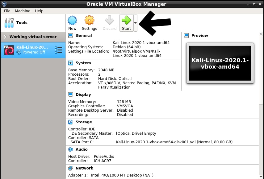Click the Network section icon
Viewport: 264px width, 179px height.
pyautogui.click(x=70, y=168)
